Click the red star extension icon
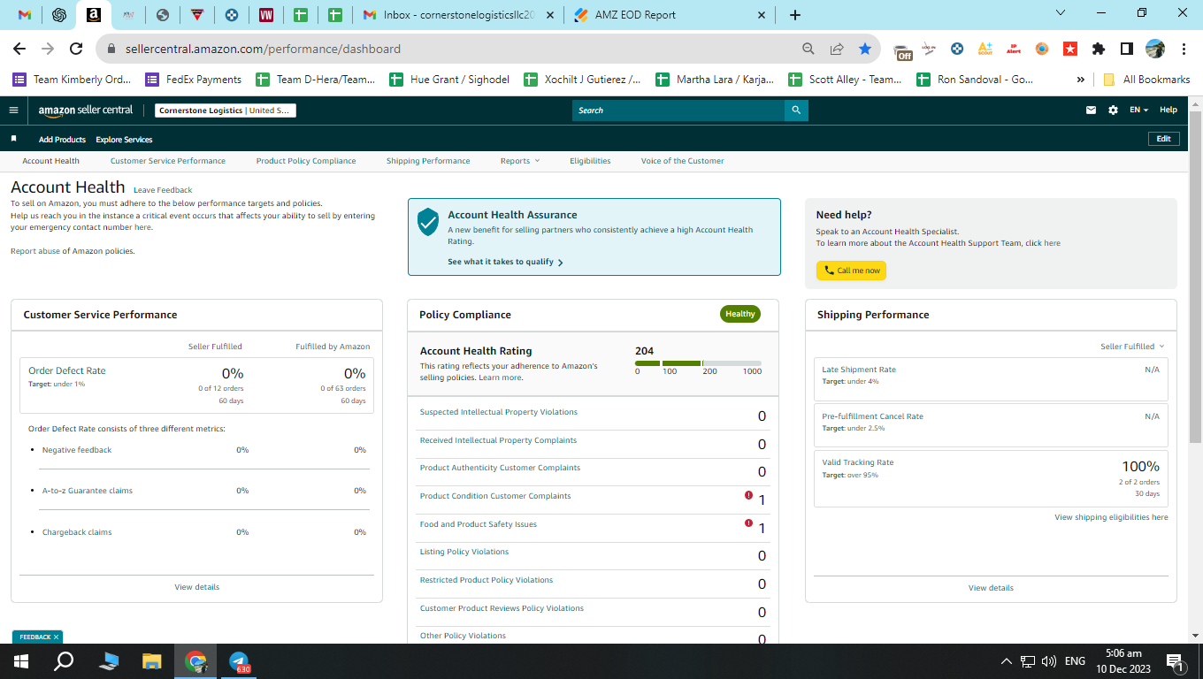Viewport: 1203px width, 679px height. click(1070, 49)
